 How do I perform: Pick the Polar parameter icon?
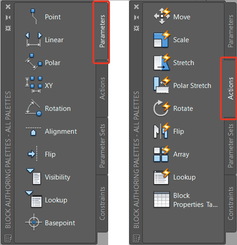click(x=34, y=62)
